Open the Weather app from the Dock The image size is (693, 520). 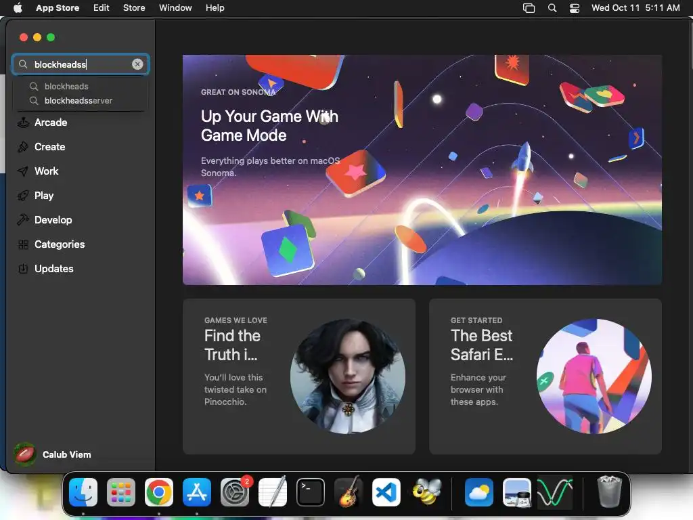click(479, 492)
